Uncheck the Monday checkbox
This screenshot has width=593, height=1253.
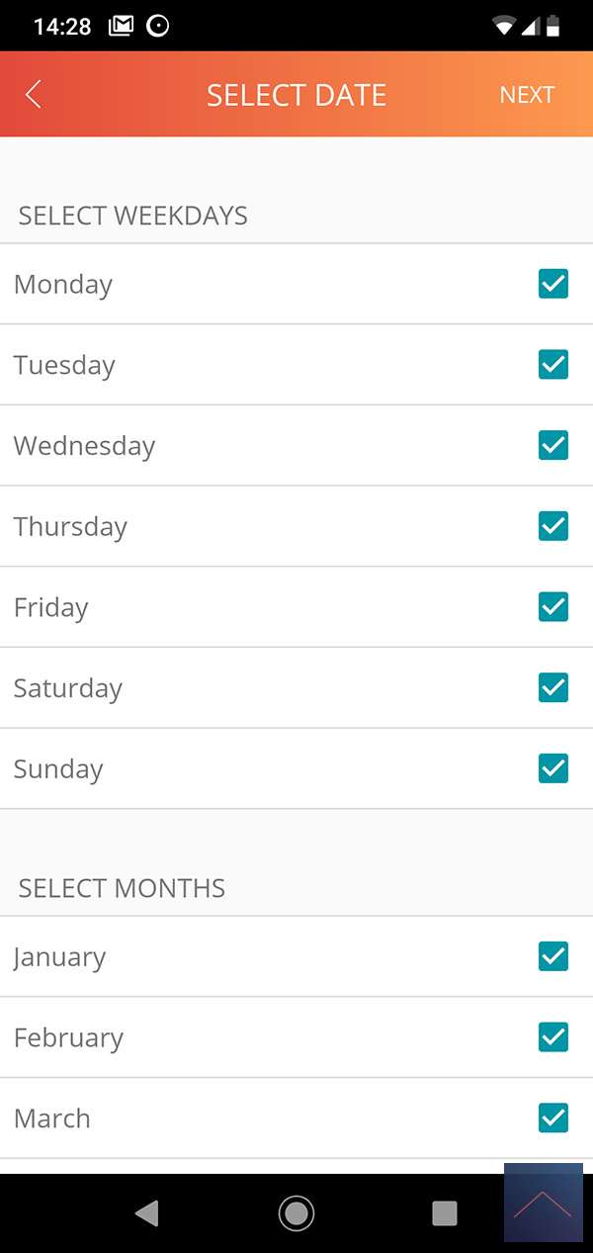(553, 284)
